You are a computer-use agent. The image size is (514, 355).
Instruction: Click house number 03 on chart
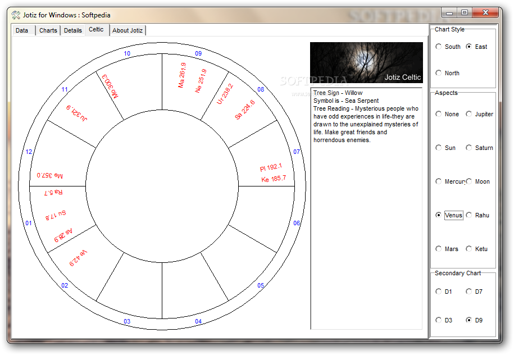coord(127,321)
